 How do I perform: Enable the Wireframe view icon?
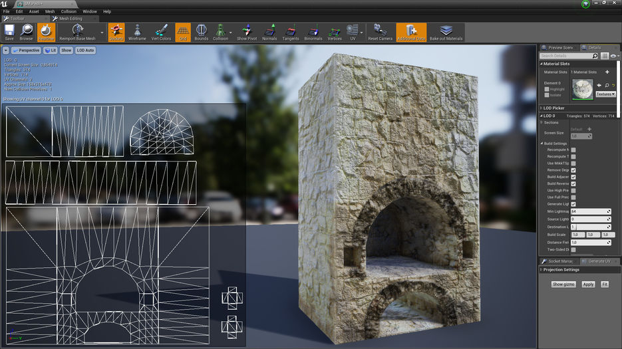(137, 32)
